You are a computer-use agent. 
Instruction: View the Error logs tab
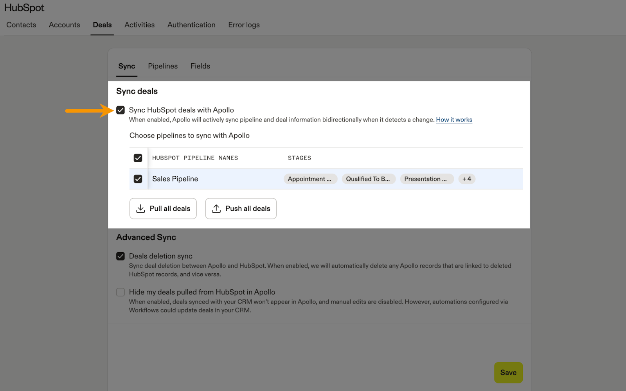pos(244,25)
